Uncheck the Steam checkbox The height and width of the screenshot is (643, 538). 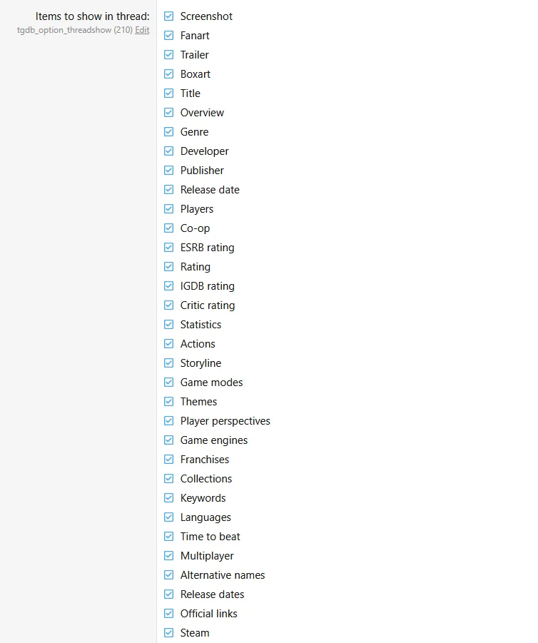click(x=168, y=633)
